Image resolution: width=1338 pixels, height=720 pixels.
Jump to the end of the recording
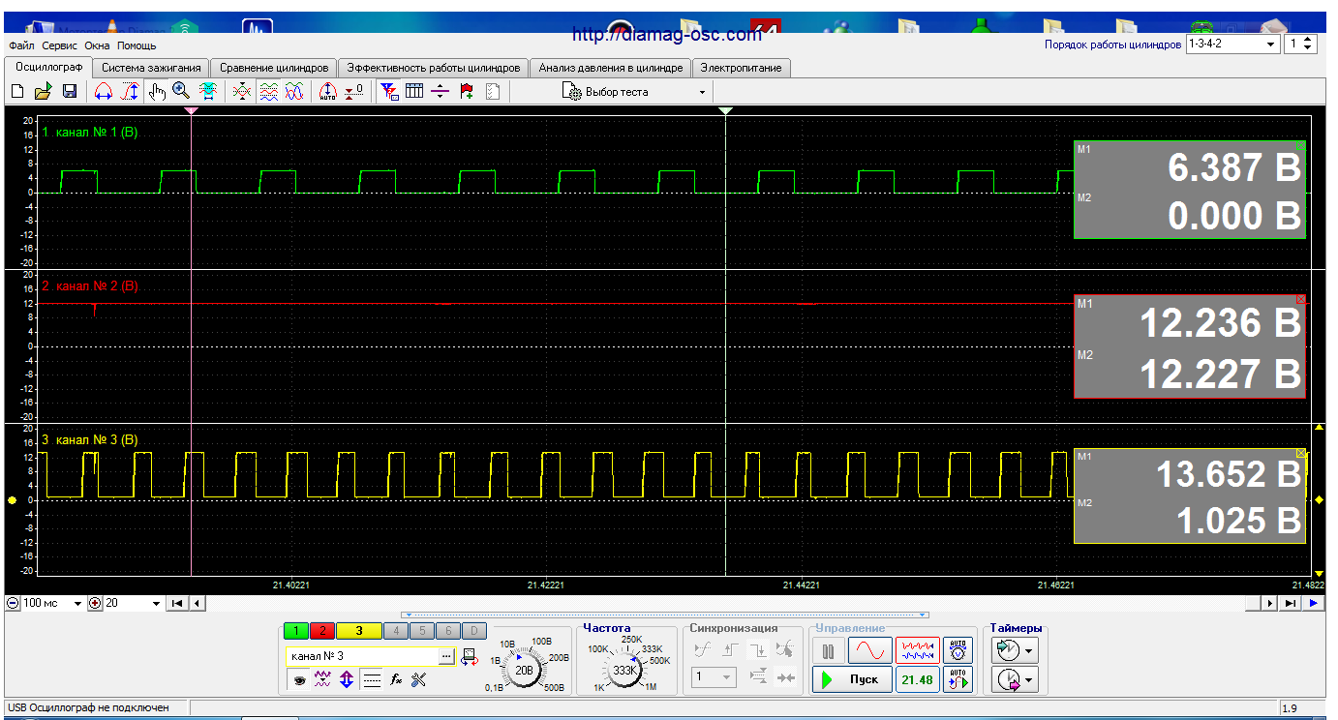(x=1290, y=603)
